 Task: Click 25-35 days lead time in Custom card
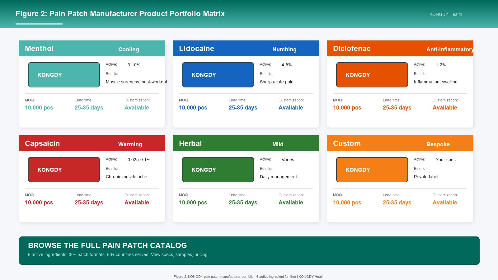[397, 203]
